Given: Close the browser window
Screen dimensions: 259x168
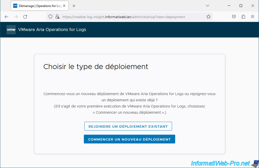Looking at the screenshot, I should pyautogui.click(x=253, y=6).
